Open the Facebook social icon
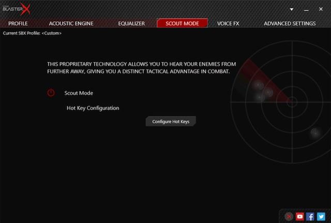This screenshot has height=223, width=331. (310, 216)
